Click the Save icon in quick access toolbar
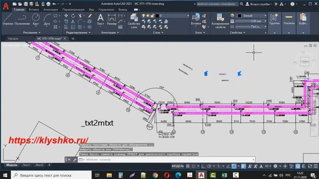 click(x=25, y=4)
